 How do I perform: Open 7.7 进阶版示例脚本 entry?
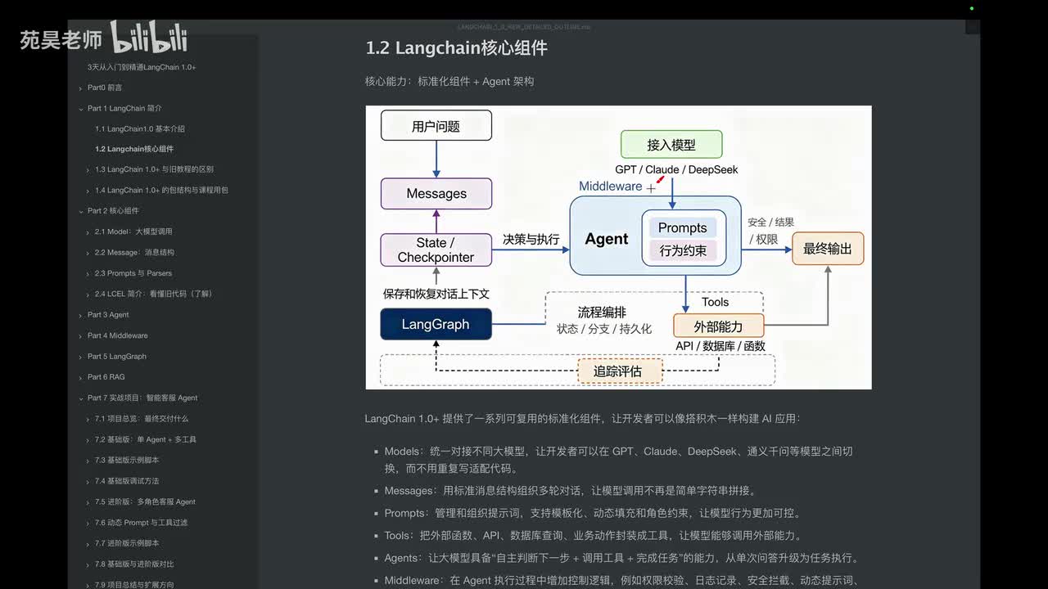tap(127, 543)
